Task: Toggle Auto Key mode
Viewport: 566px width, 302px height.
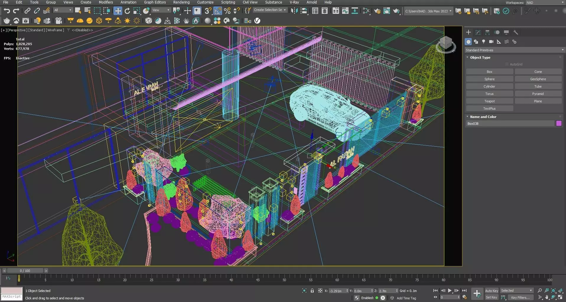Action: pyautogui.click(x=492, y=291)
